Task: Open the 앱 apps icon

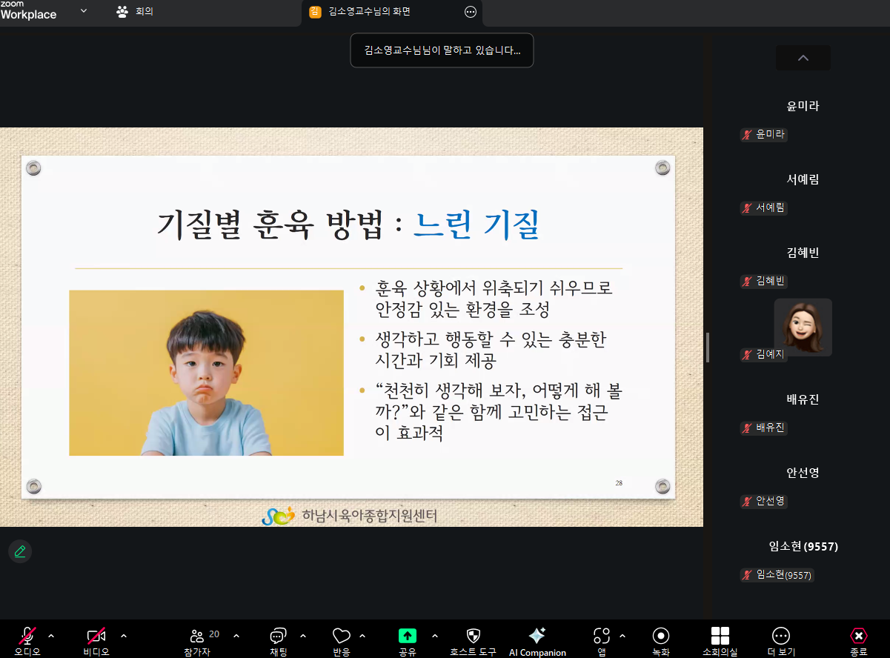Action: (x=602, y=637)
